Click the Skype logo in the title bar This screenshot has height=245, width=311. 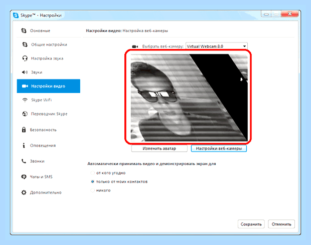point(16,15)
